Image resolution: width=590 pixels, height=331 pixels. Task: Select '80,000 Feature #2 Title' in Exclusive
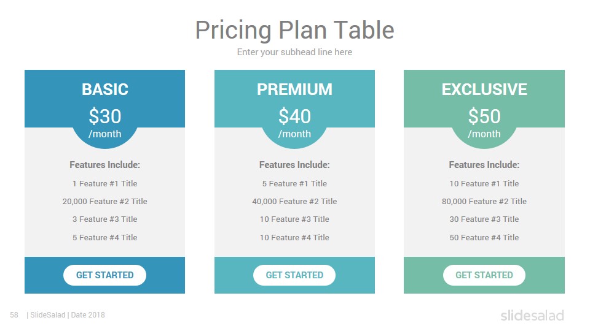click(484, 201)
